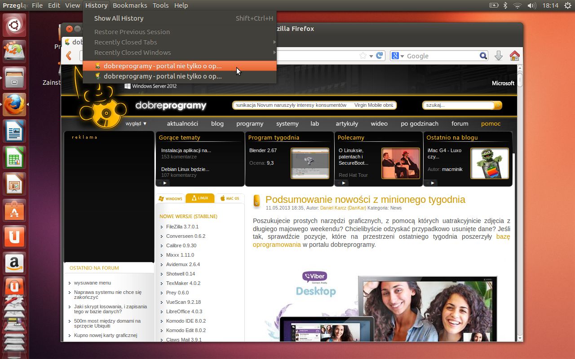Screen dimensions: 575x359
Task: Click the Ubuntu installer icon in the launcher
Action: 15,52
